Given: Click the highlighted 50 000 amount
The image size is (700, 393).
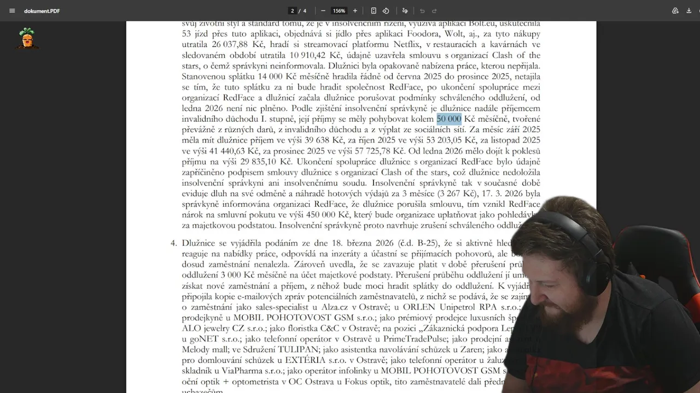Looking at the screenshot, I should 449,119.
